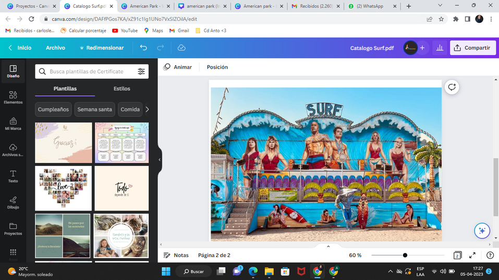Select the Comida category chip

click(x=130, y=109)
